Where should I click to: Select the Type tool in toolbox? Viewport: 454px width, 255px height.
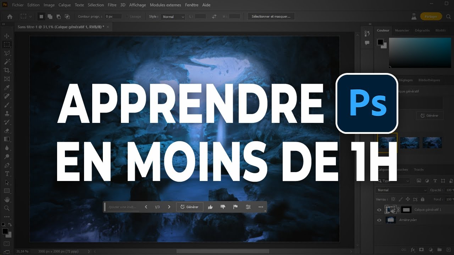click(7, 174)
